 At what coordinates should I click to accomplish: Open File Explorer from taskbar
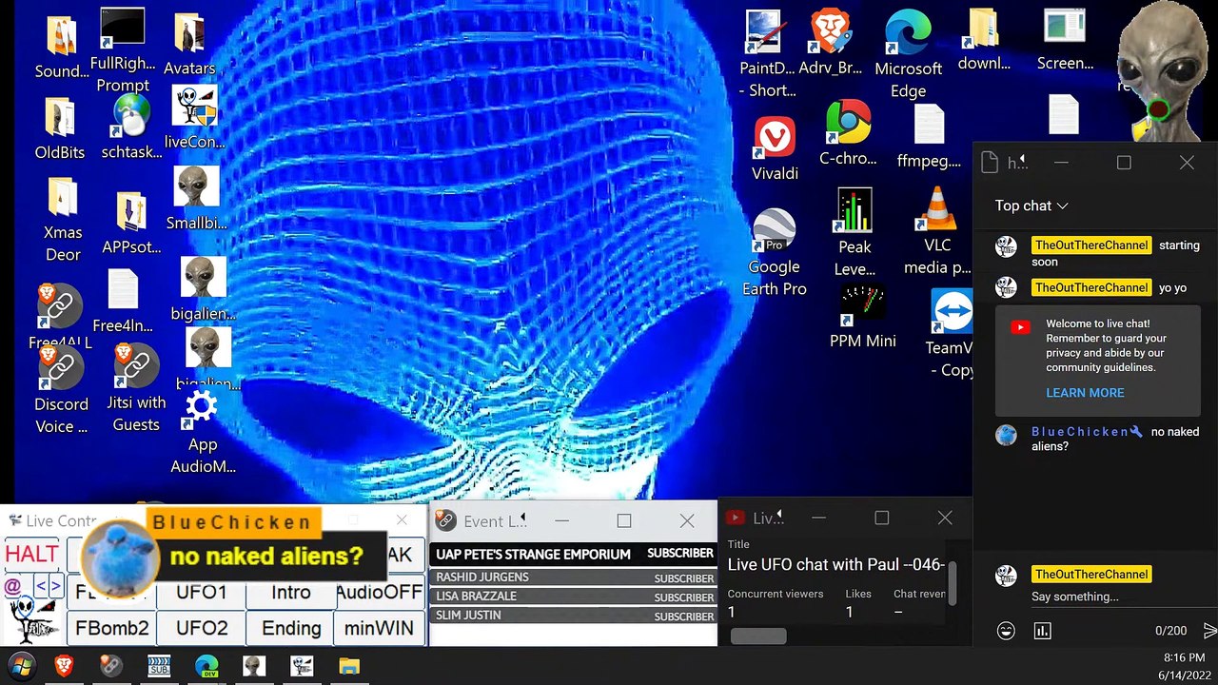(349, 666)
